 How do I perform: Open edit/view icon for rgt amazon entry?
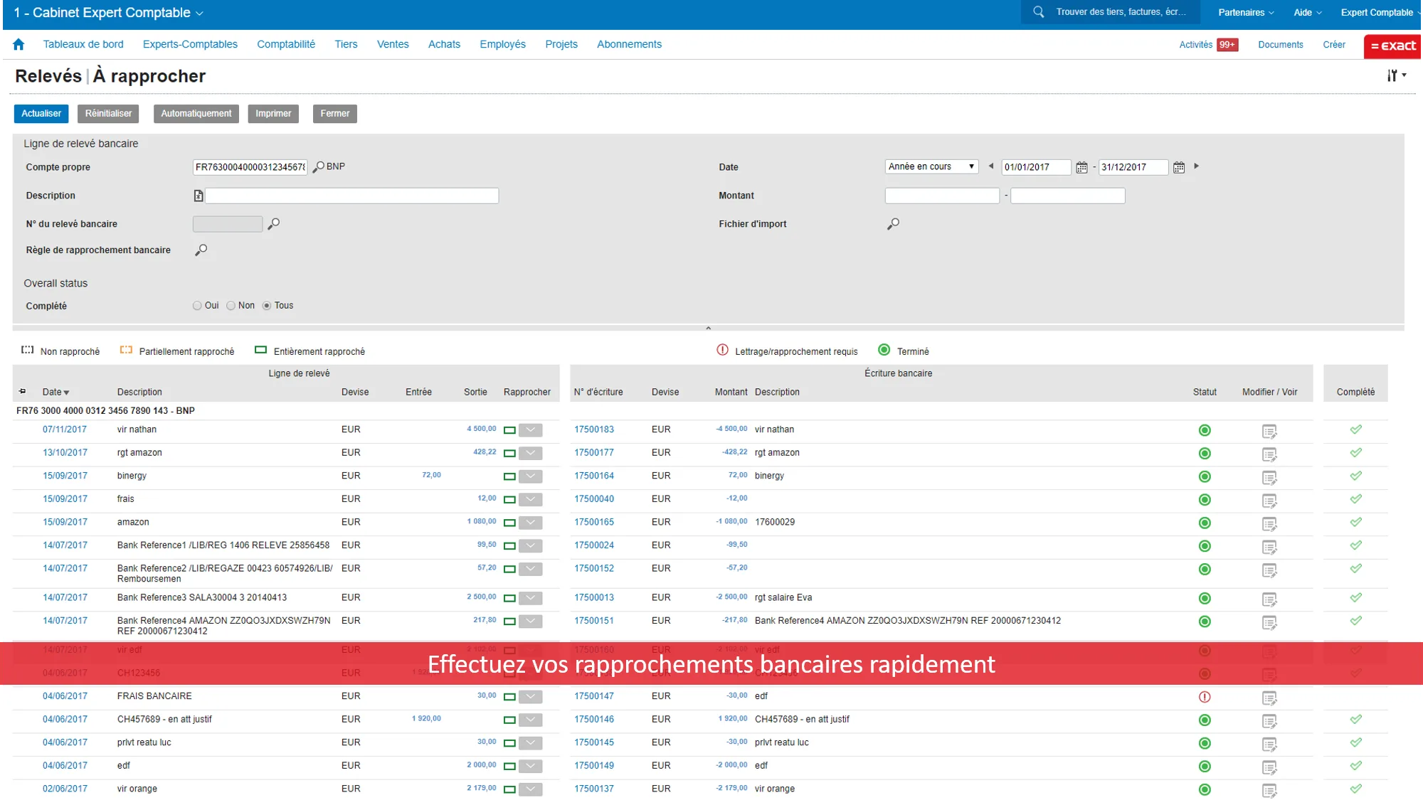click(x=1269, y=454)
